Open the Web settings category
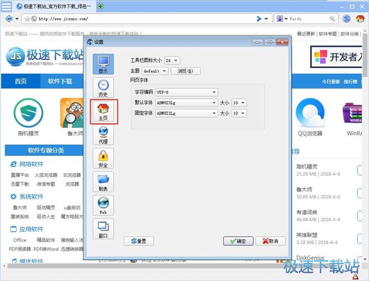The height and width of the screenshot is (281, 369). [x=103, y=205]
